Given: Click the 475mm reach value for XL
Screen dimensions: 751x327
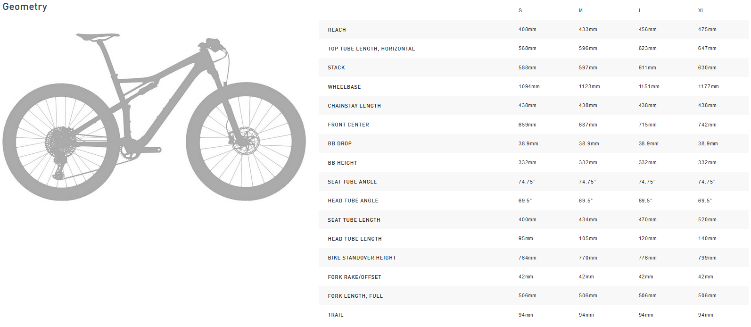Looking at the screenshot, I should 707,29.
